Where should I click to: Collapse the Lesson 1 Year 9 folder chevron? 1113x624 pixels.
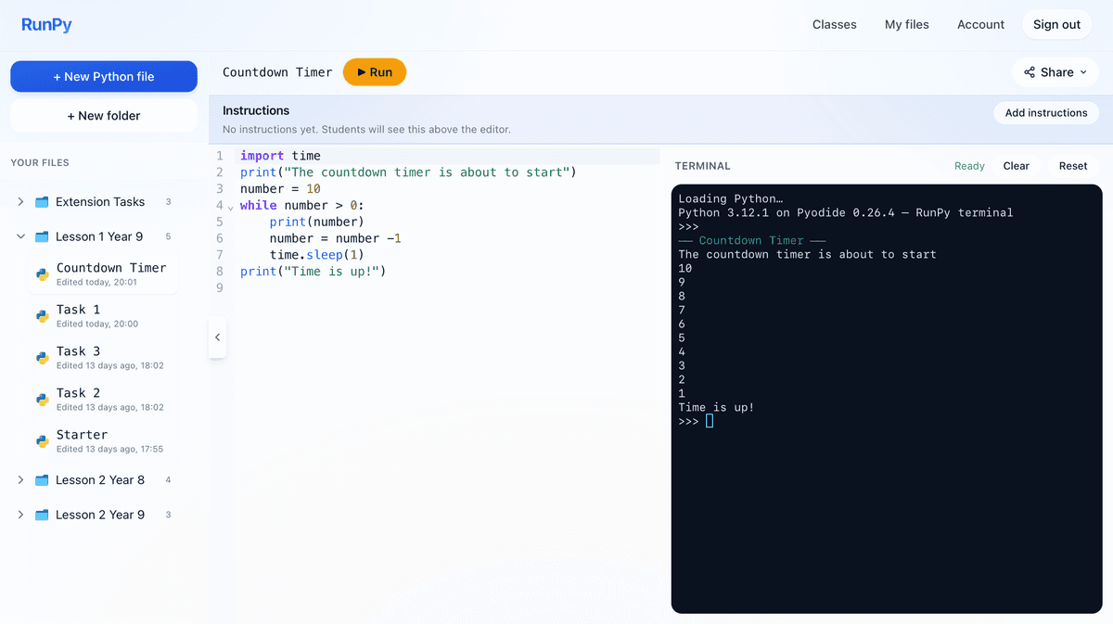click(20, 236)
